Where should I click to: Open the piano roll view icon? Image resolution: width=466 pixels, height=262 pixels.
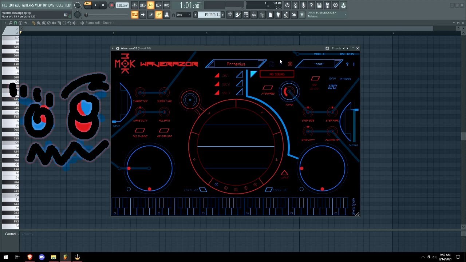point(238,15)
